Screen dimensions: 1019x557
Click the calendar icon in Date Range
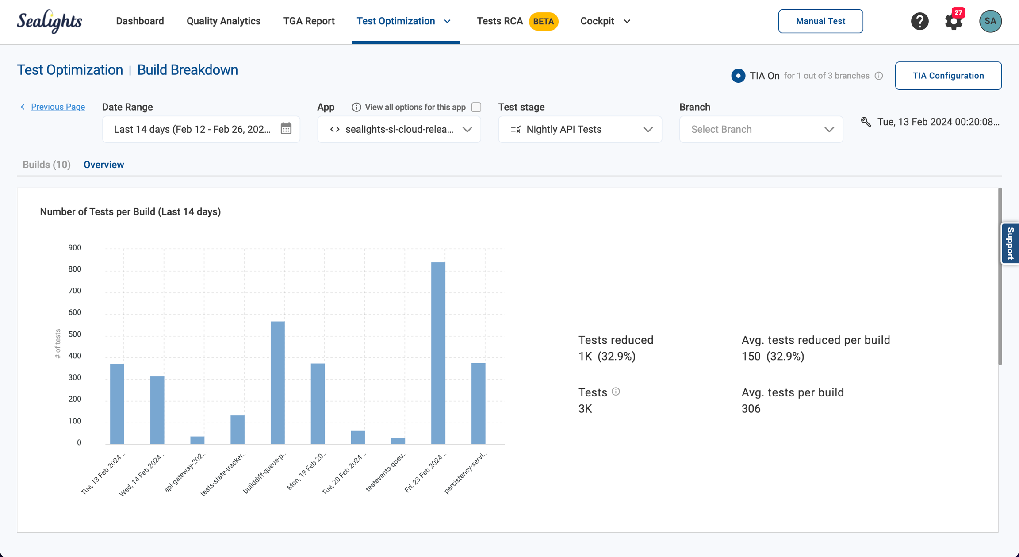286,129
